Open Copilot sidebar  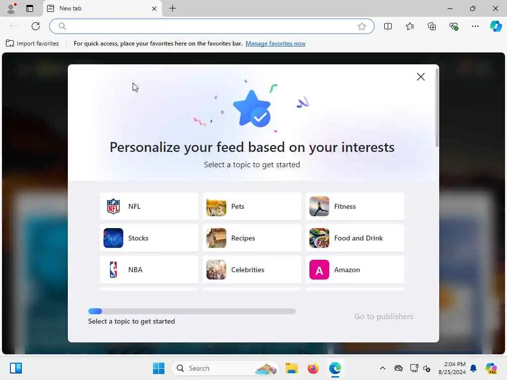[496, 26]
